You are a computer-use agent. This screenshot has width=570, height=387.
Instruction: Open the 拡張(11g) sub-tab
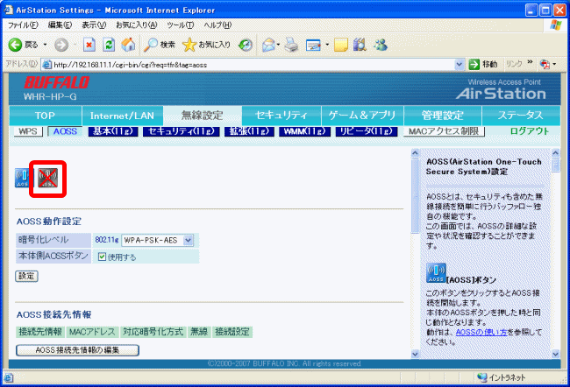tap(249, 131)
